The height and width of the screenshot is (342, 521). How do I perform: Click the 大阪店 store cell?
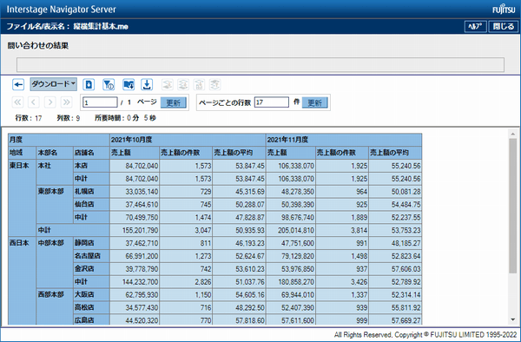[x=91, y=295]
